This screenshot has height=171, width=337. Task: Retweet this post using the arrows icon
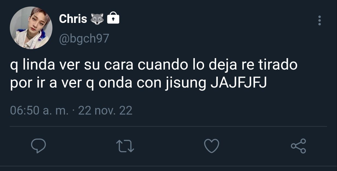point(125,146)
